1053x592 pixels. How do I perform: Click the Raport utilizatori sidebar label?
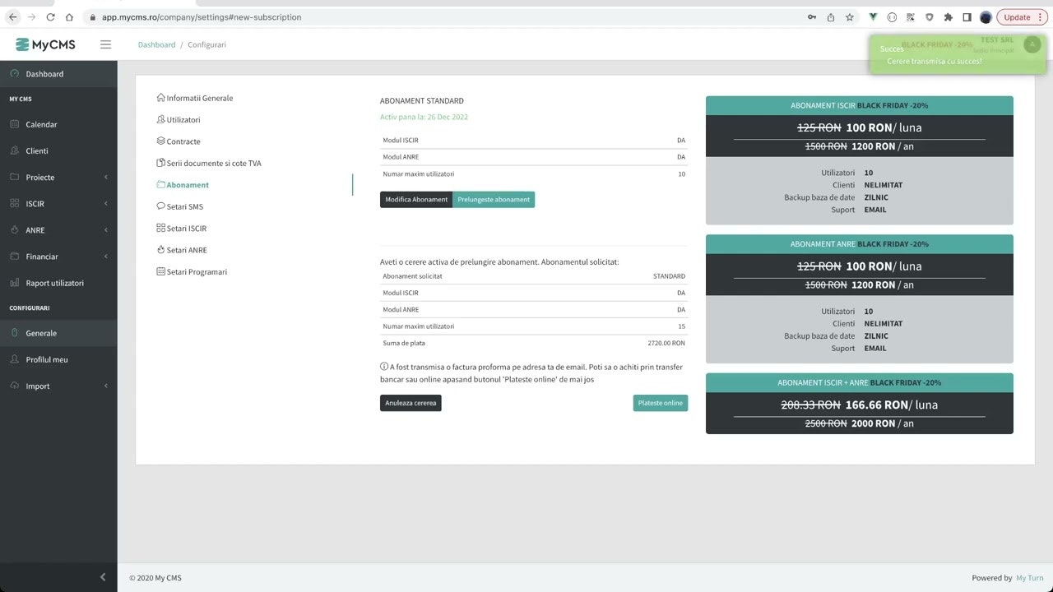pyautogui.click(x=54, y=283)
